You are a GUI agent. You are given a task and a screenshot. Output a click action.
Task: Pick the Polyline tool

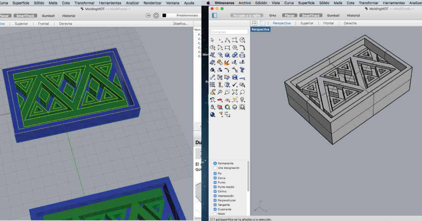tap(227, 40)
